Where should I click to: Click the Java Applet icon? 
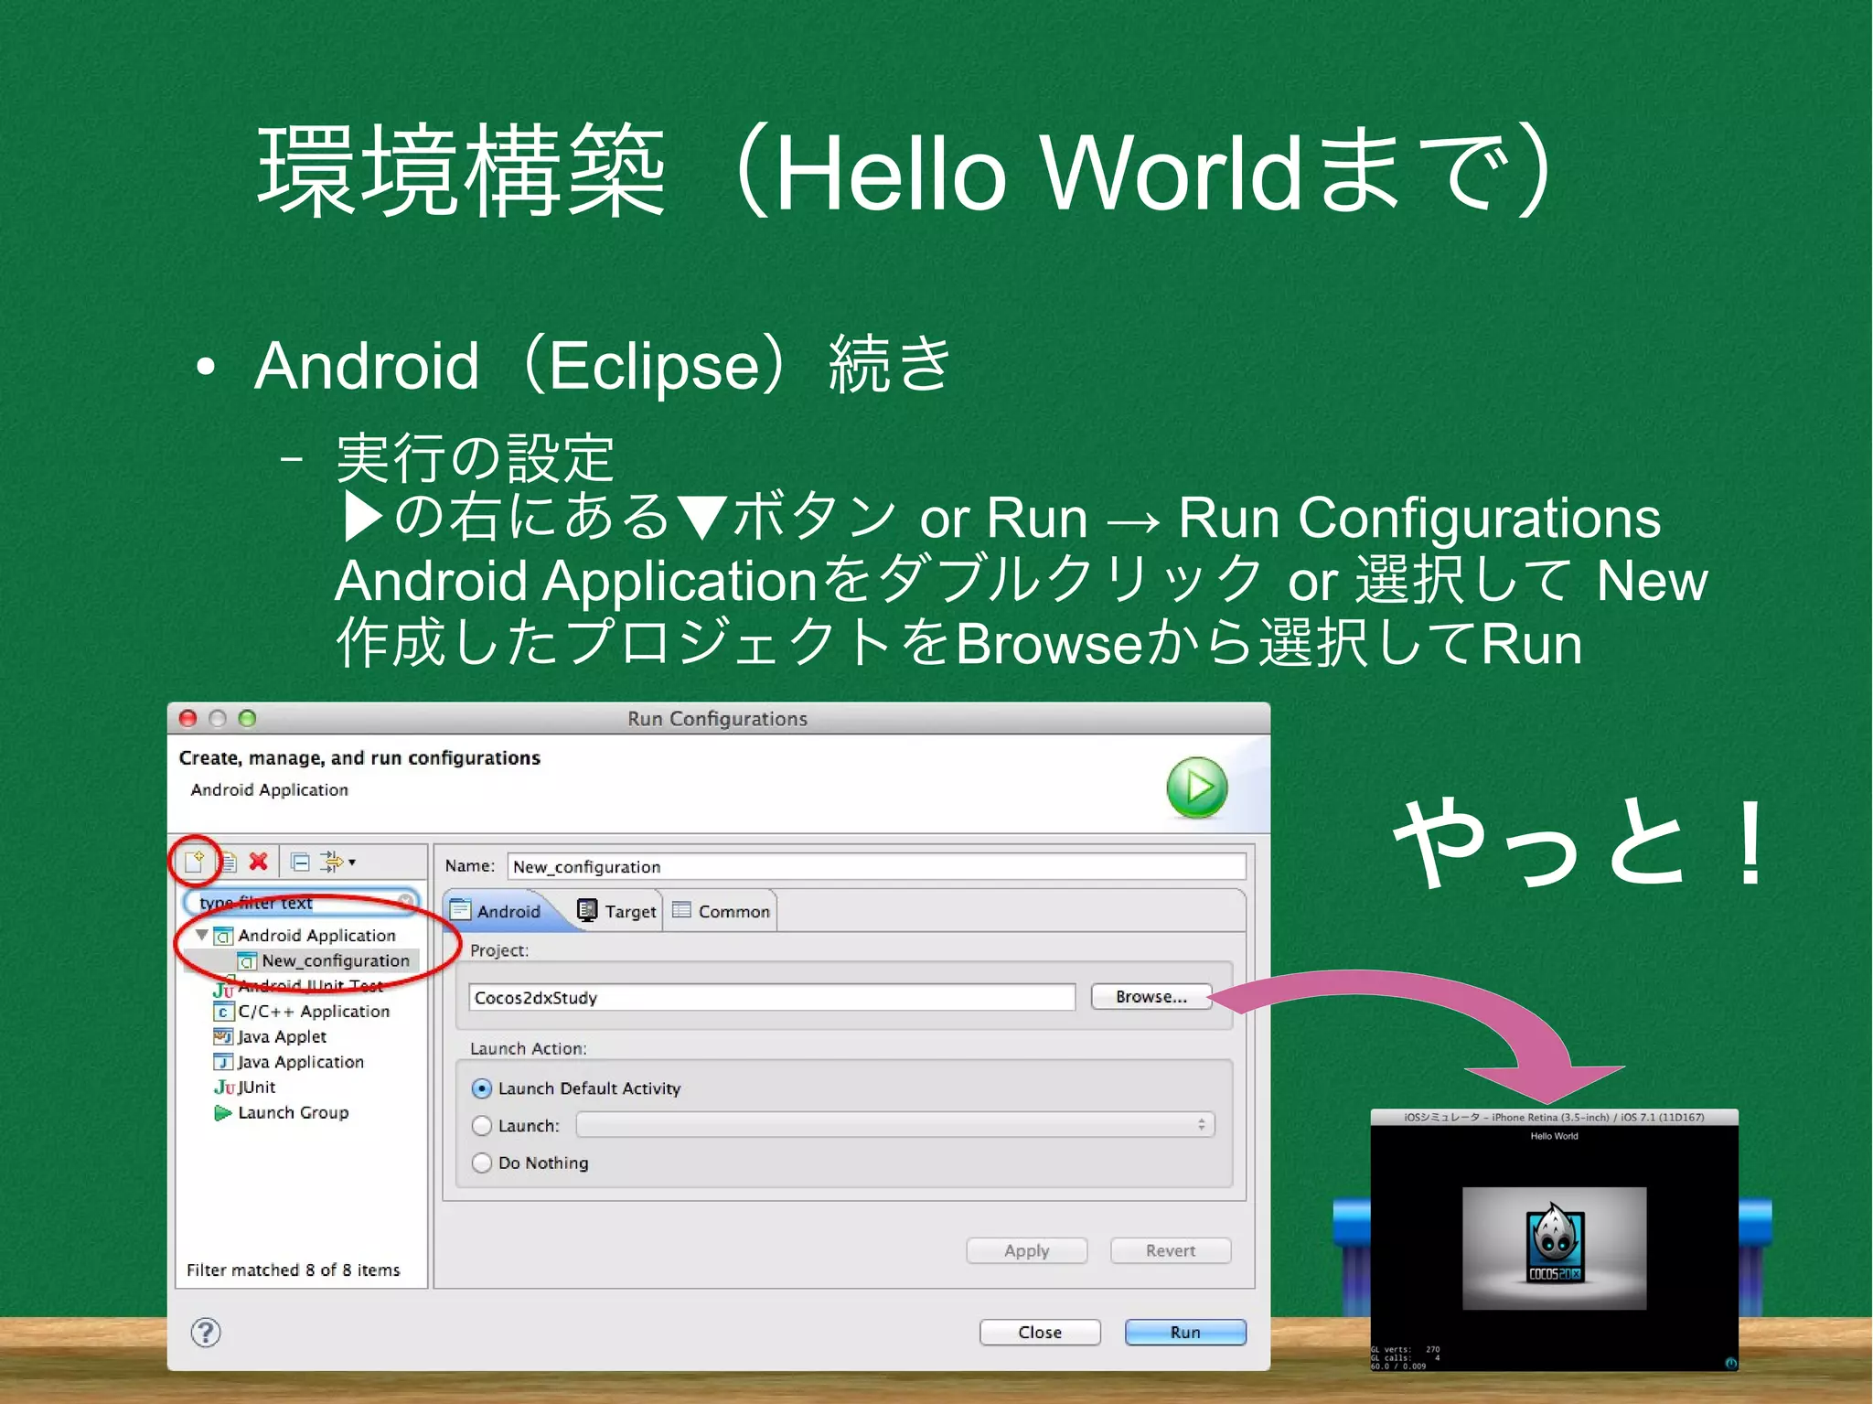coord(223,1036)
